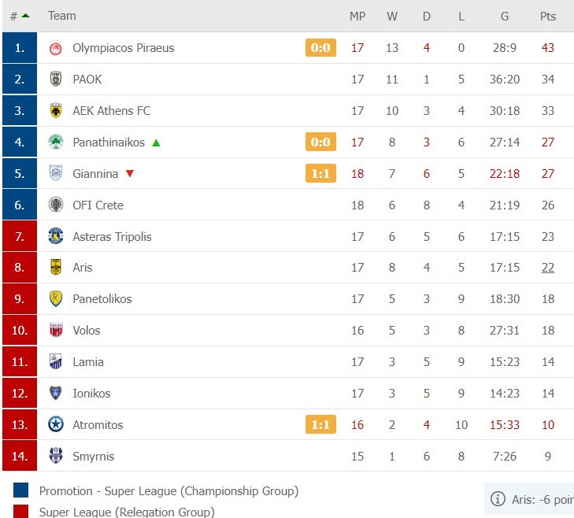Click Aris underlined 22 points value

point(547,268)
